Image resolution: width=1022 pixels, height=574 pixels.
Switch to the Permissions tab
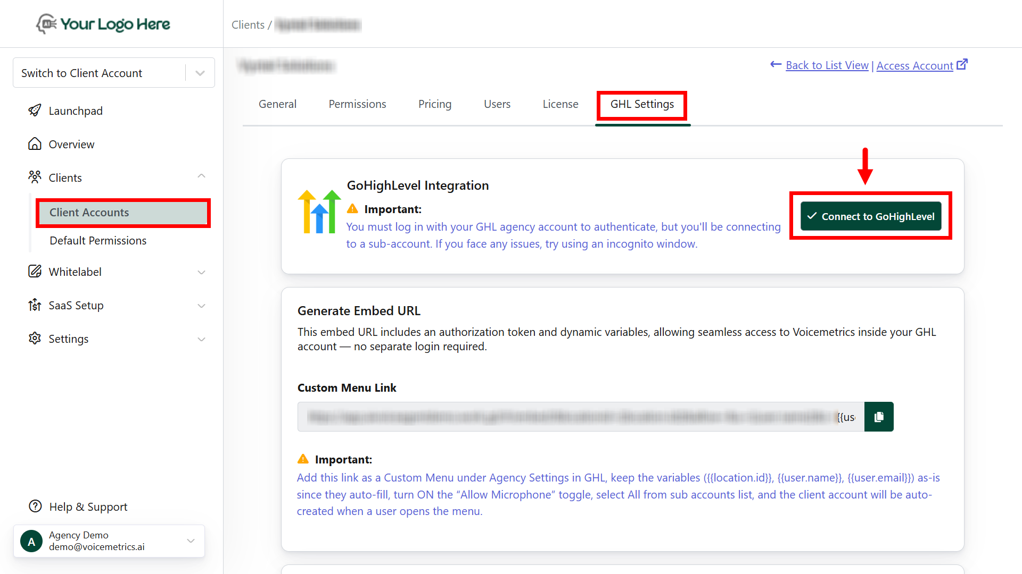click(x=357, y=104)
